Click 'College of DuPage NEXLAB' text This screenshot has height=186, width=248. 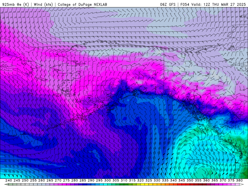tap(82, 4)
